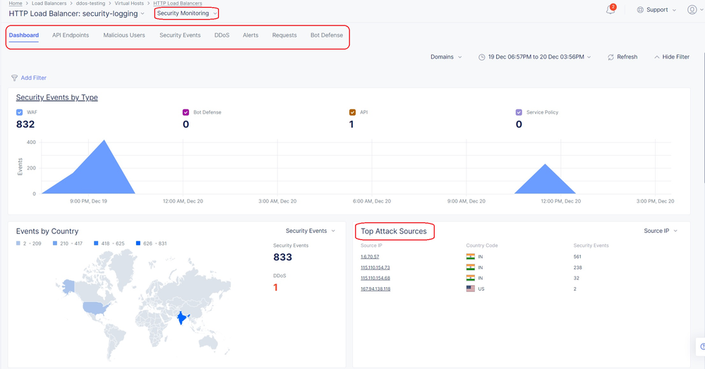Toggle the Bot Defense checkbox

[x=186, y=112]
